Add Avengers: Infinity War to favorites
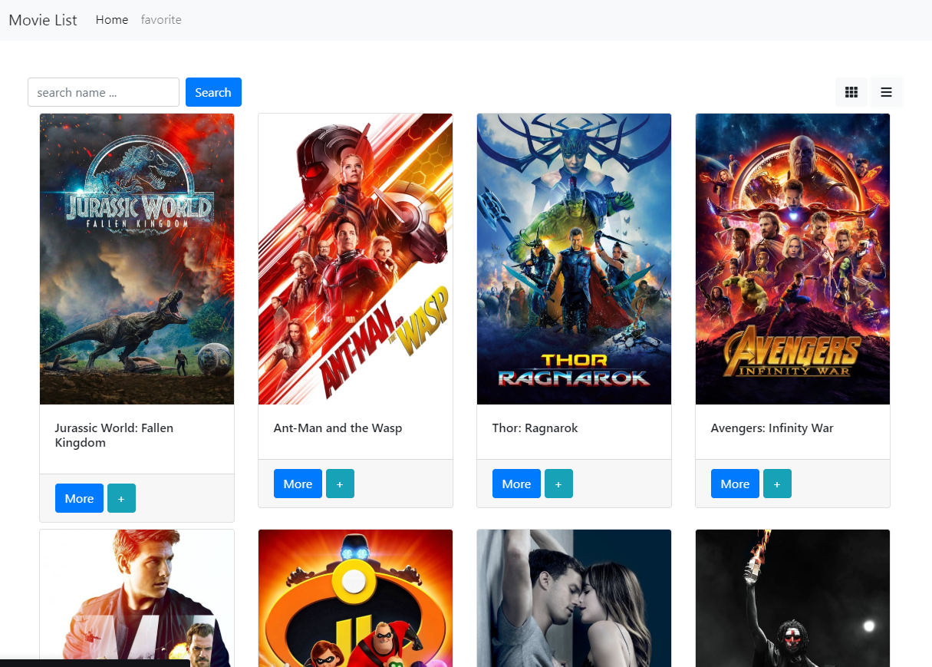This screenshot has width=932, height=667. [x=777, y=484]
